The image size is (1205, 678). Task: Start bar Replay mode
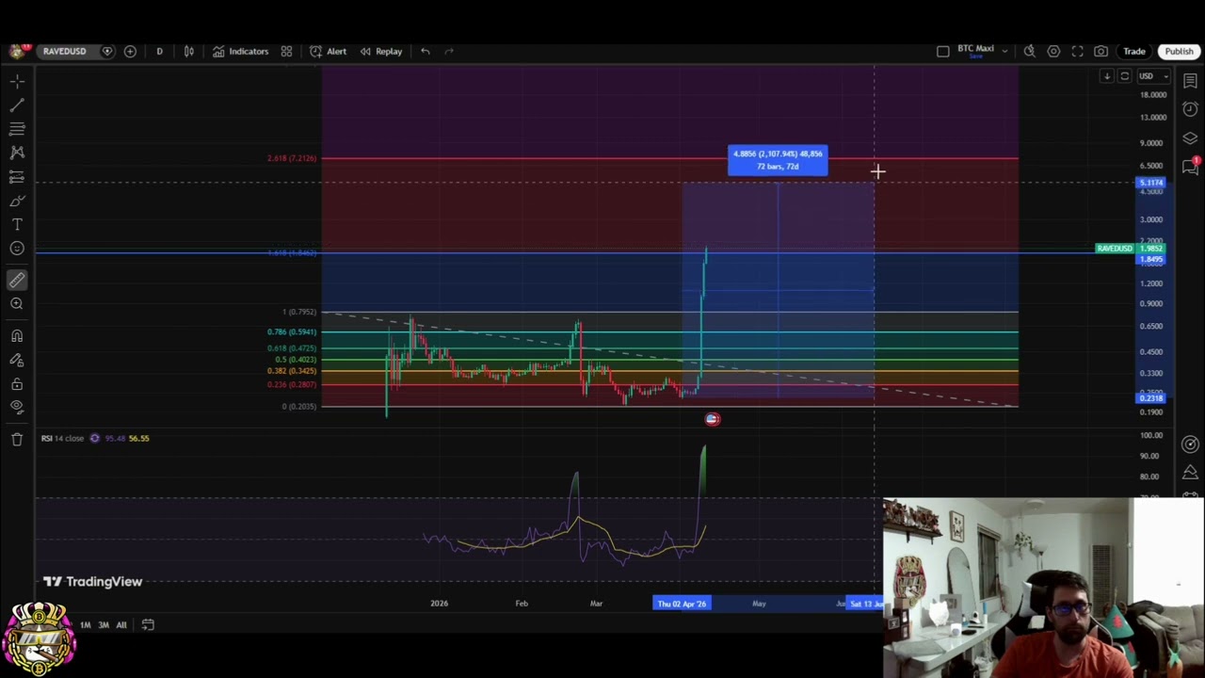coord(380,51)
